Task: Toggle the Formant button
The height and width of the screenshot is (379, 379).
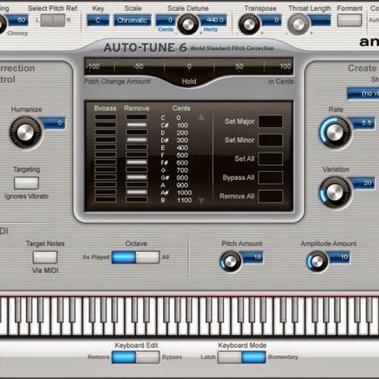Action: [x=350, y=21]
